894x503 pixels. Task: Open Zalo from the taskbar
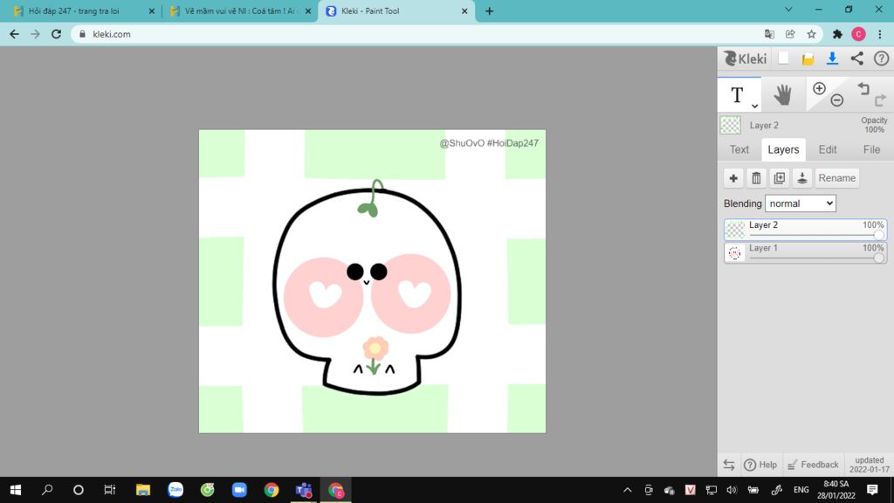(x=175, y=490)
